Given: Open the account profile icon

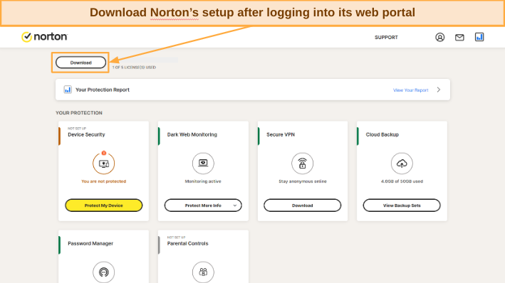Looking at the screenshot, I should [440, 37].
